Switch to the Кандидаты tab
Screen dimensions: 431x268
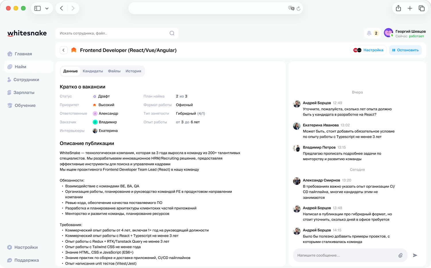(93, 71)
